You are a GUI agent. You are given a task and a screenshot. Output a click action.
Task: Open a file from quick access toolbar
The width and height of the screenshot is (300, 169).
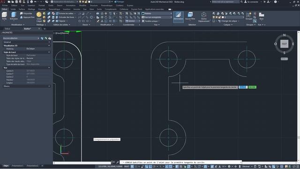[x=13, y=2]
